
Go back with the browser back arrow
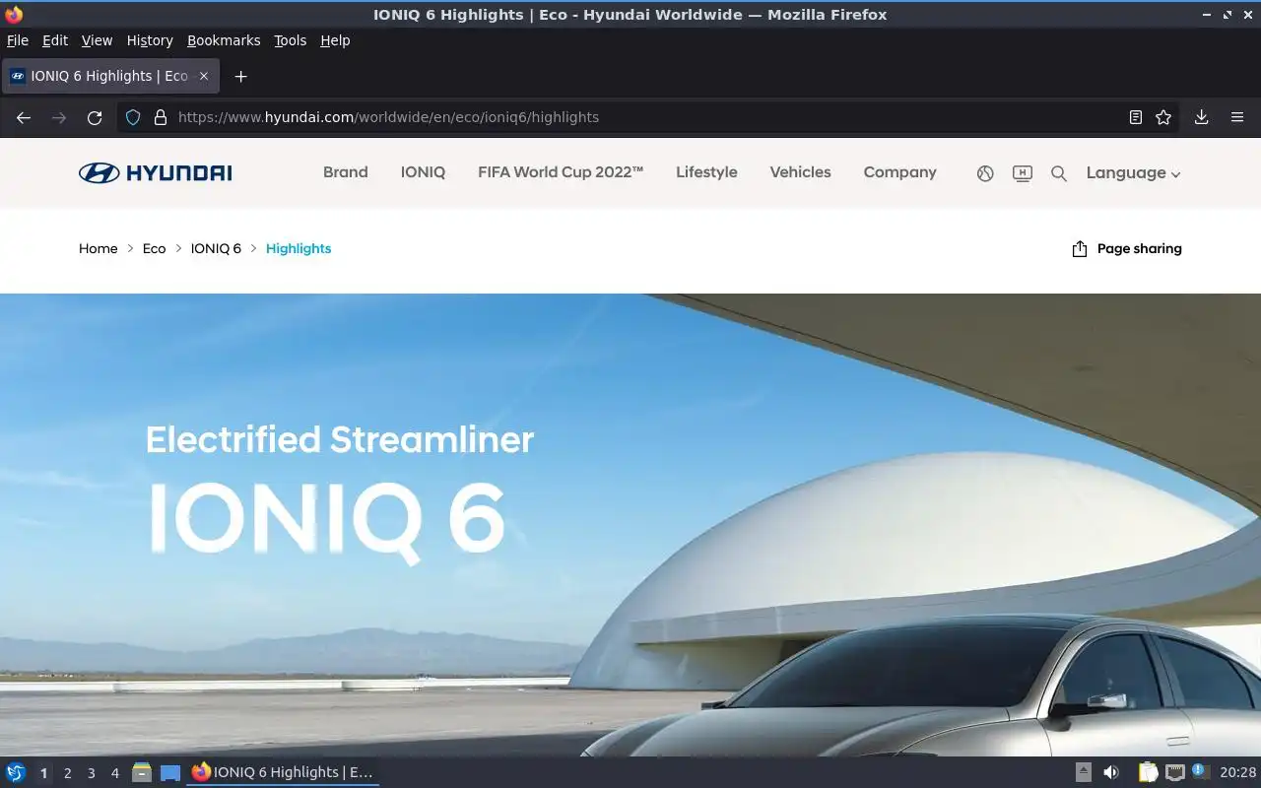(24, 117)
